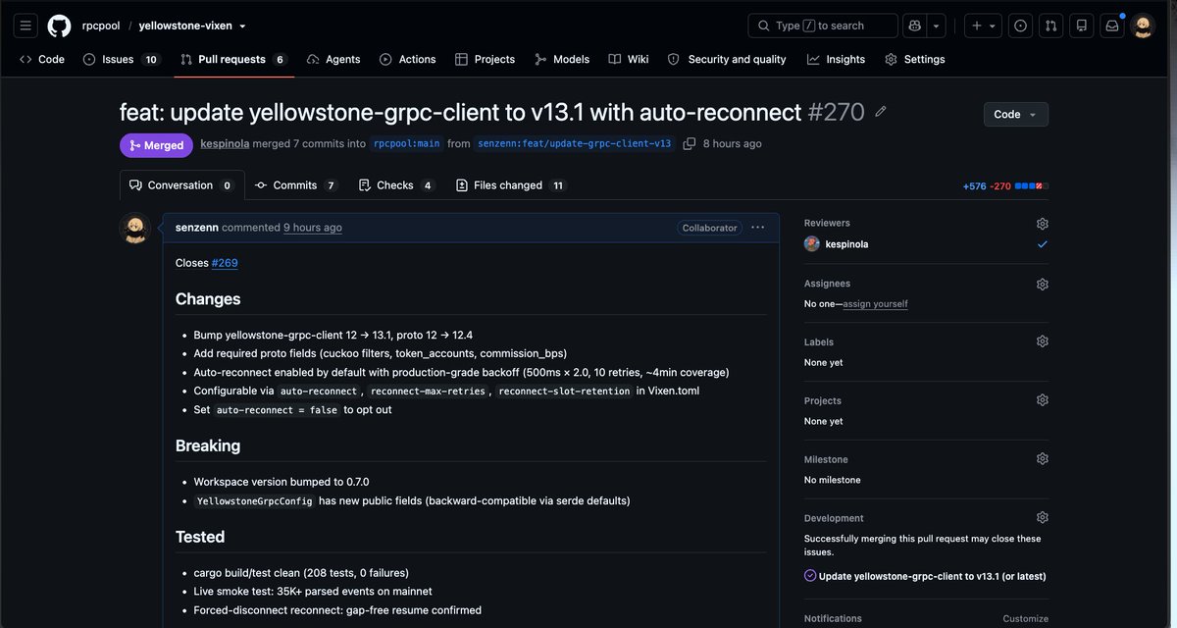Open senzenn avatar next to comment
This screenshot has height=628, width=1177.
click(134, 229)
